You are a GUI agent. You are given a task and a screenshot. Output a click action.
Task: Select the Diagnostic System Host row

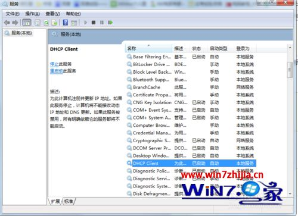click(x=191, y=186)
